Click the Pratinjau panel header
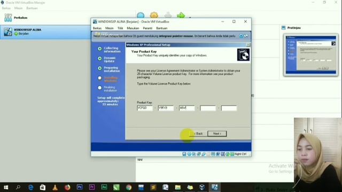This screenshot has width=342, height=192. click(x=291, y=28)
